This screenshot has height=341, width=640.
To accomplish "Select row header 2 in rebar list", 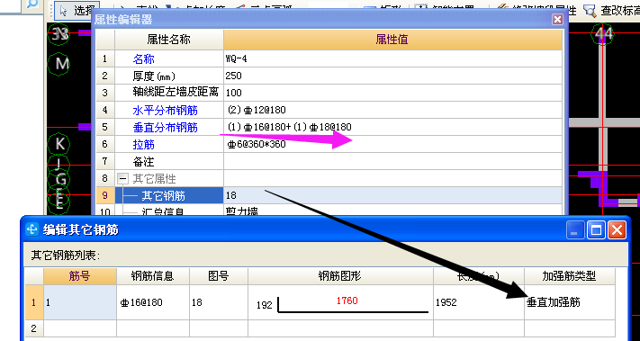I will point(34,328).
